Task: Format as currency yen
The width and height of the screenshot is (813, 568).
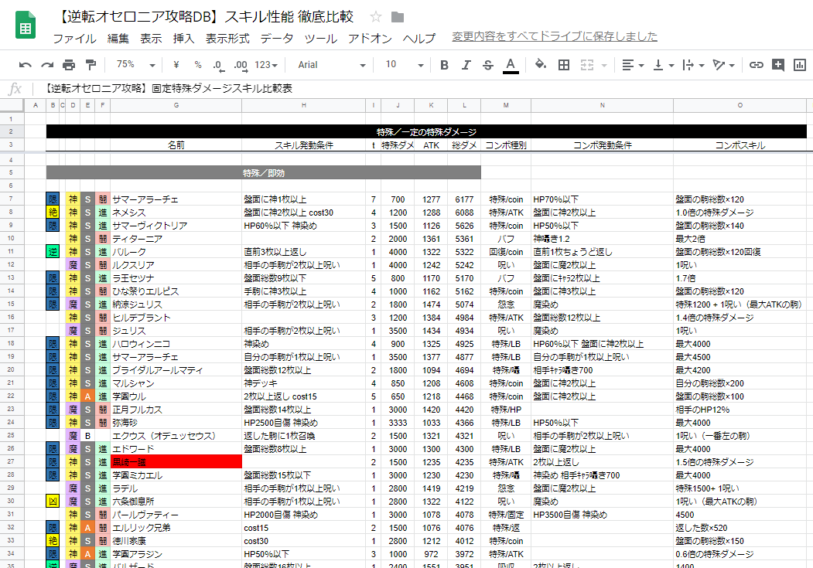Action: pos(176,65)
